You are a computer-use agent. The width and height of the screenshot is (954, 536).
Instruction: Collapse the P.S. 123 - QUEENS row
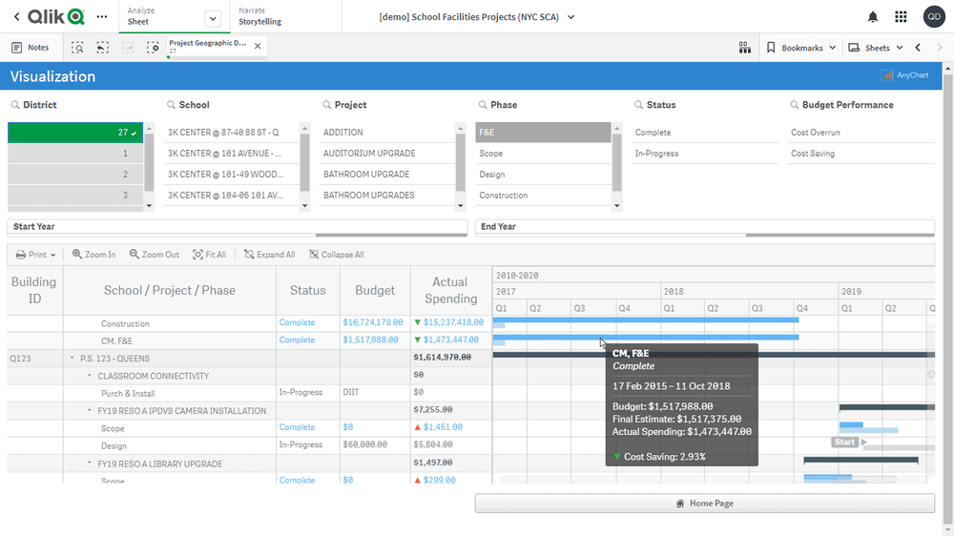pos(73,359)
